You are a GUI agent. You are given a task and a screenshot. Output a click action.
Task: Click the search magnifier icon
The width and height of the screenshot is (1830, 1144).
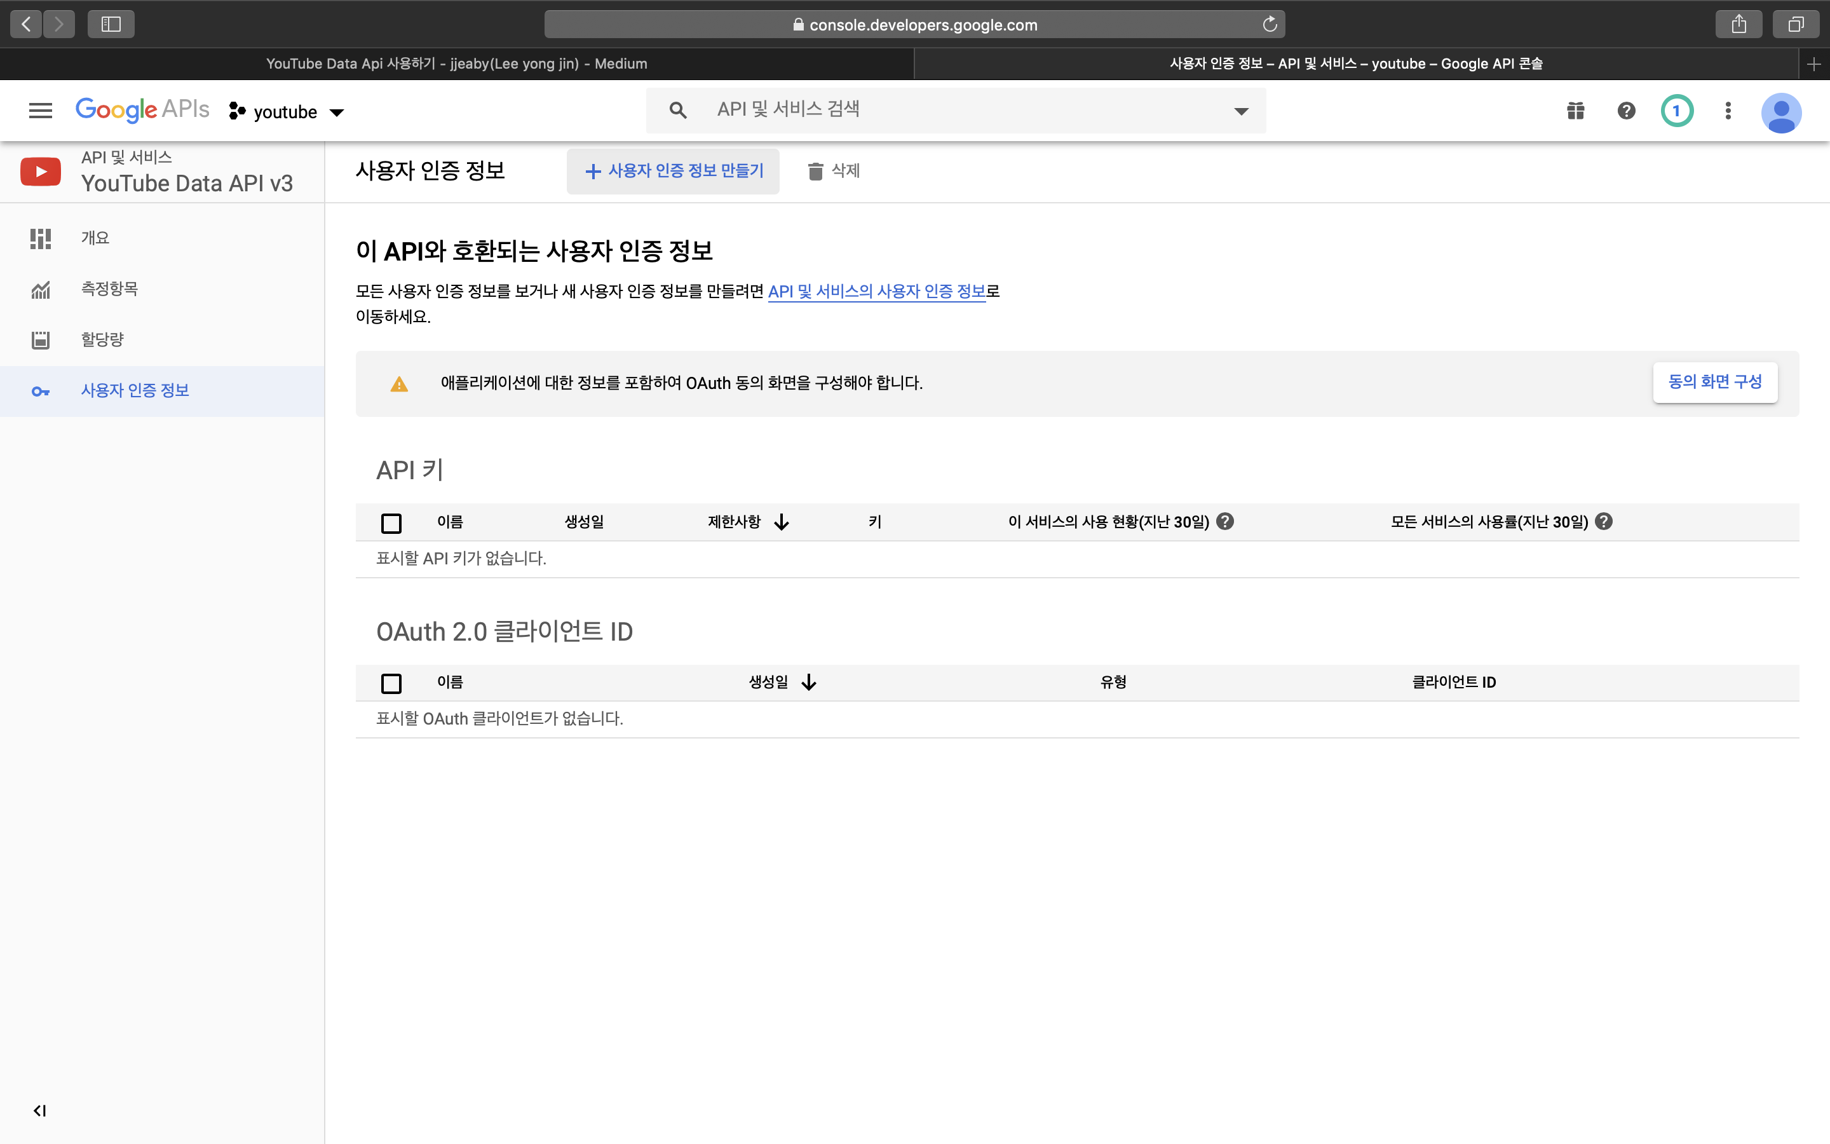point(679,111)
